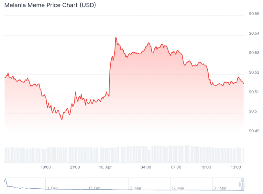This screenshot has height=194, width=263.
Task: Click the 10. Apr date axis label
Action: [105, 167]
